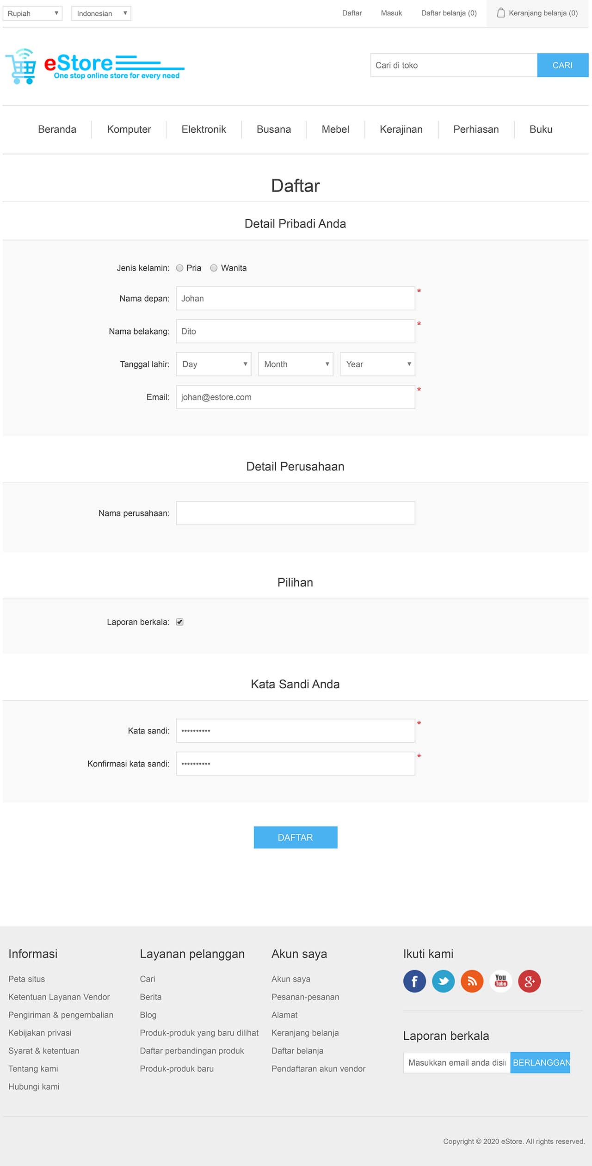592x1166 pixels.
Task: Open the Month birth date dropdown
Action: [x=296, y=364]
